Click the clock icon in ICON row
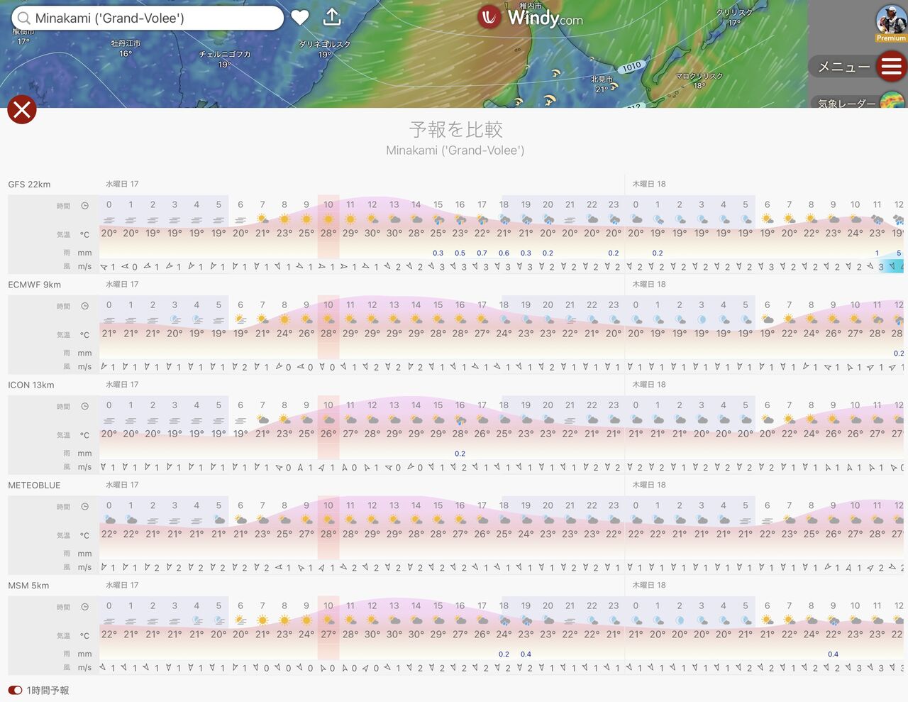 pyautogui.click(x=84, y=407)
